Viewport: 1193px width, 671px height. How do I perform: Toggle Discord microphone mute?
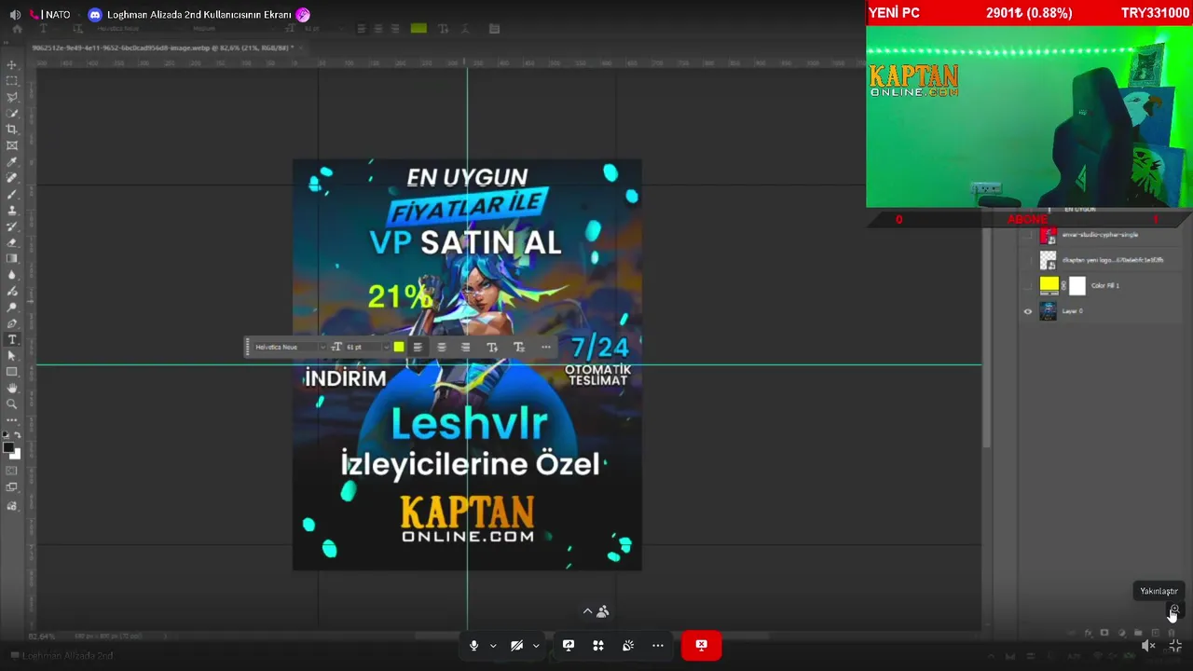pyautogui.click(x=473, y=645)
